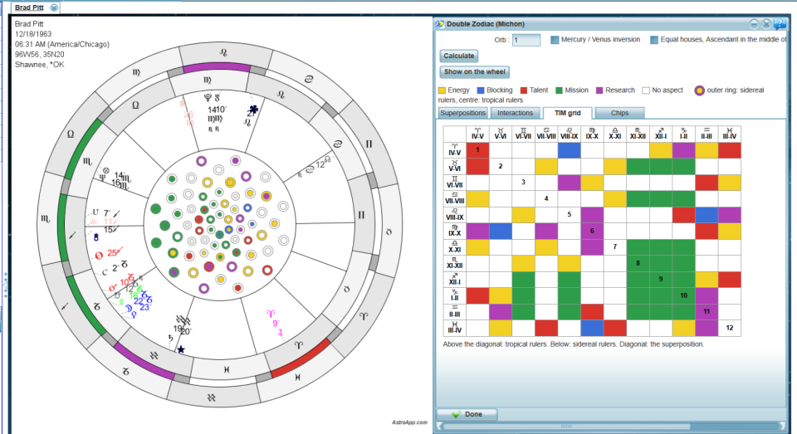This screenshot has height=434, width=797.
Task: Select the Leo sign on the inner ring
Action: 281,95
